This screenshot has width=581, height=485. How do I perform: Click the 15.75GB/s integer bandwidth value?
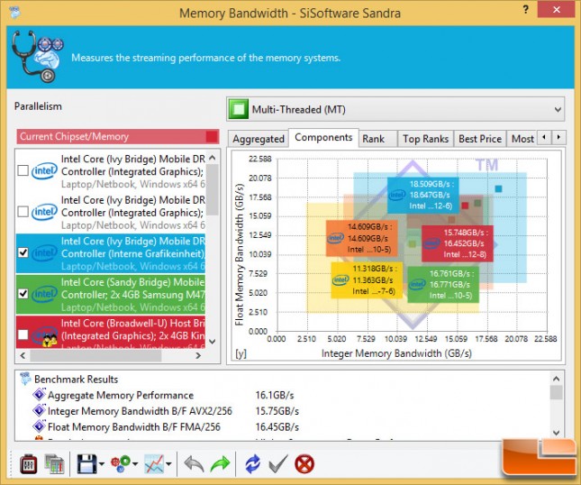pos(277,411)
